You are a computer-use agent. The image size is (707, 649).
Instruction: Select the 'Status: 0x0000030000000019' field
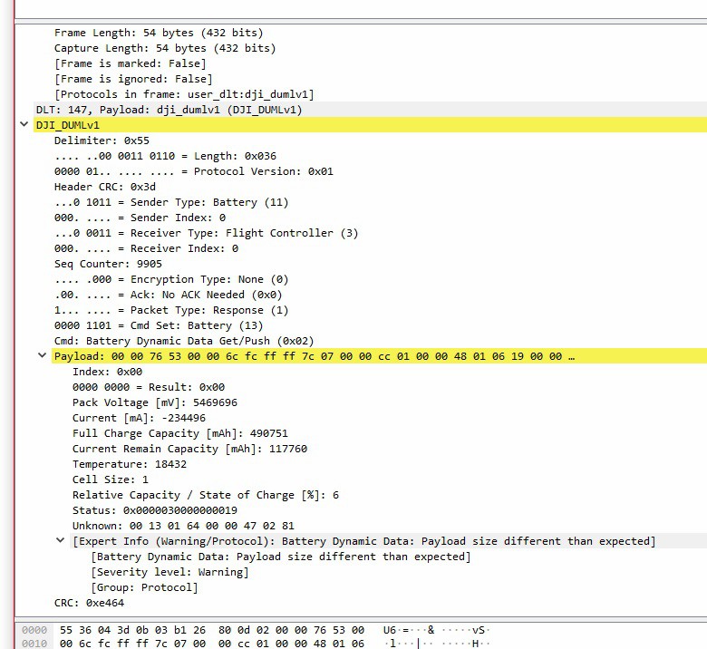tap(155, 510)
